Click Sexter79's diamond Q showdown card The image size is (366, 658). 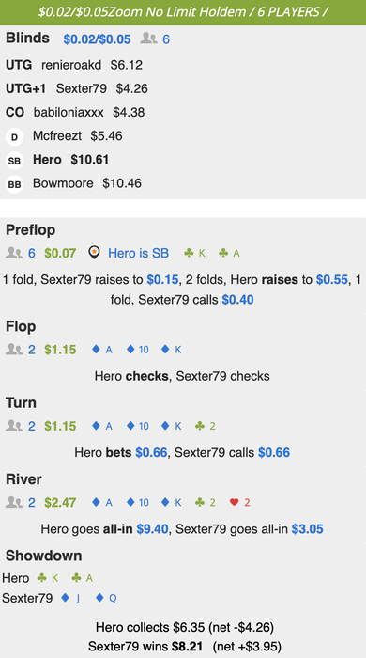tap(106, 598)
